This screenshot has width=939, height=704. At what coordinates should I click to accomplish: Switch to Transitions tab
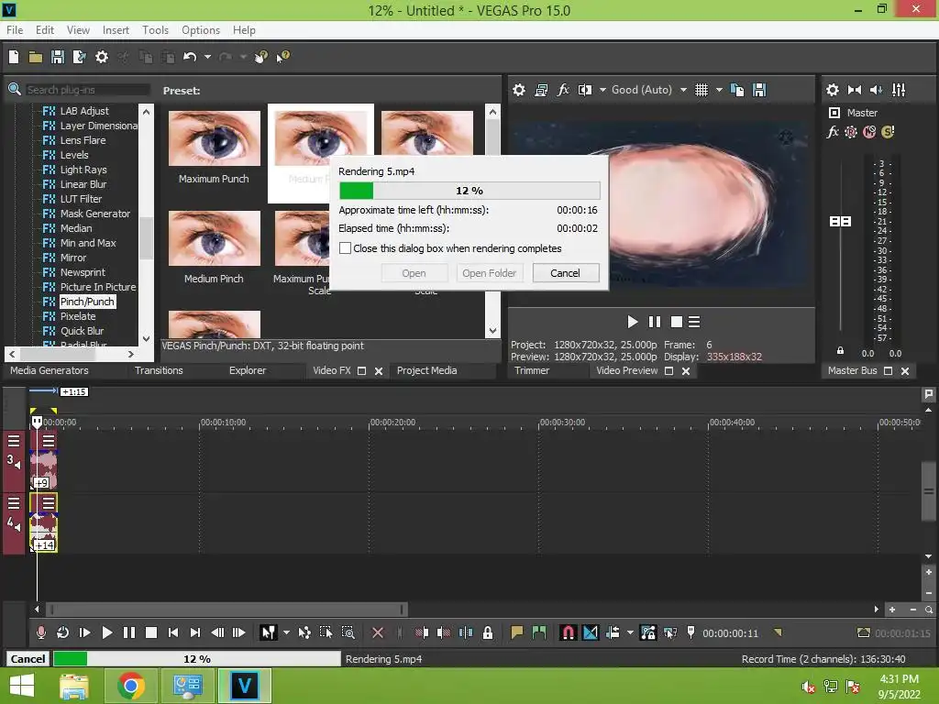[159, 370]
